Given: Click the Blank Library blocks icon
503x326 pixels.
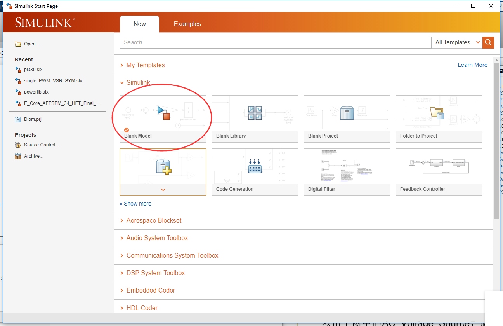Looking at the screenshot, I should 255,113.
